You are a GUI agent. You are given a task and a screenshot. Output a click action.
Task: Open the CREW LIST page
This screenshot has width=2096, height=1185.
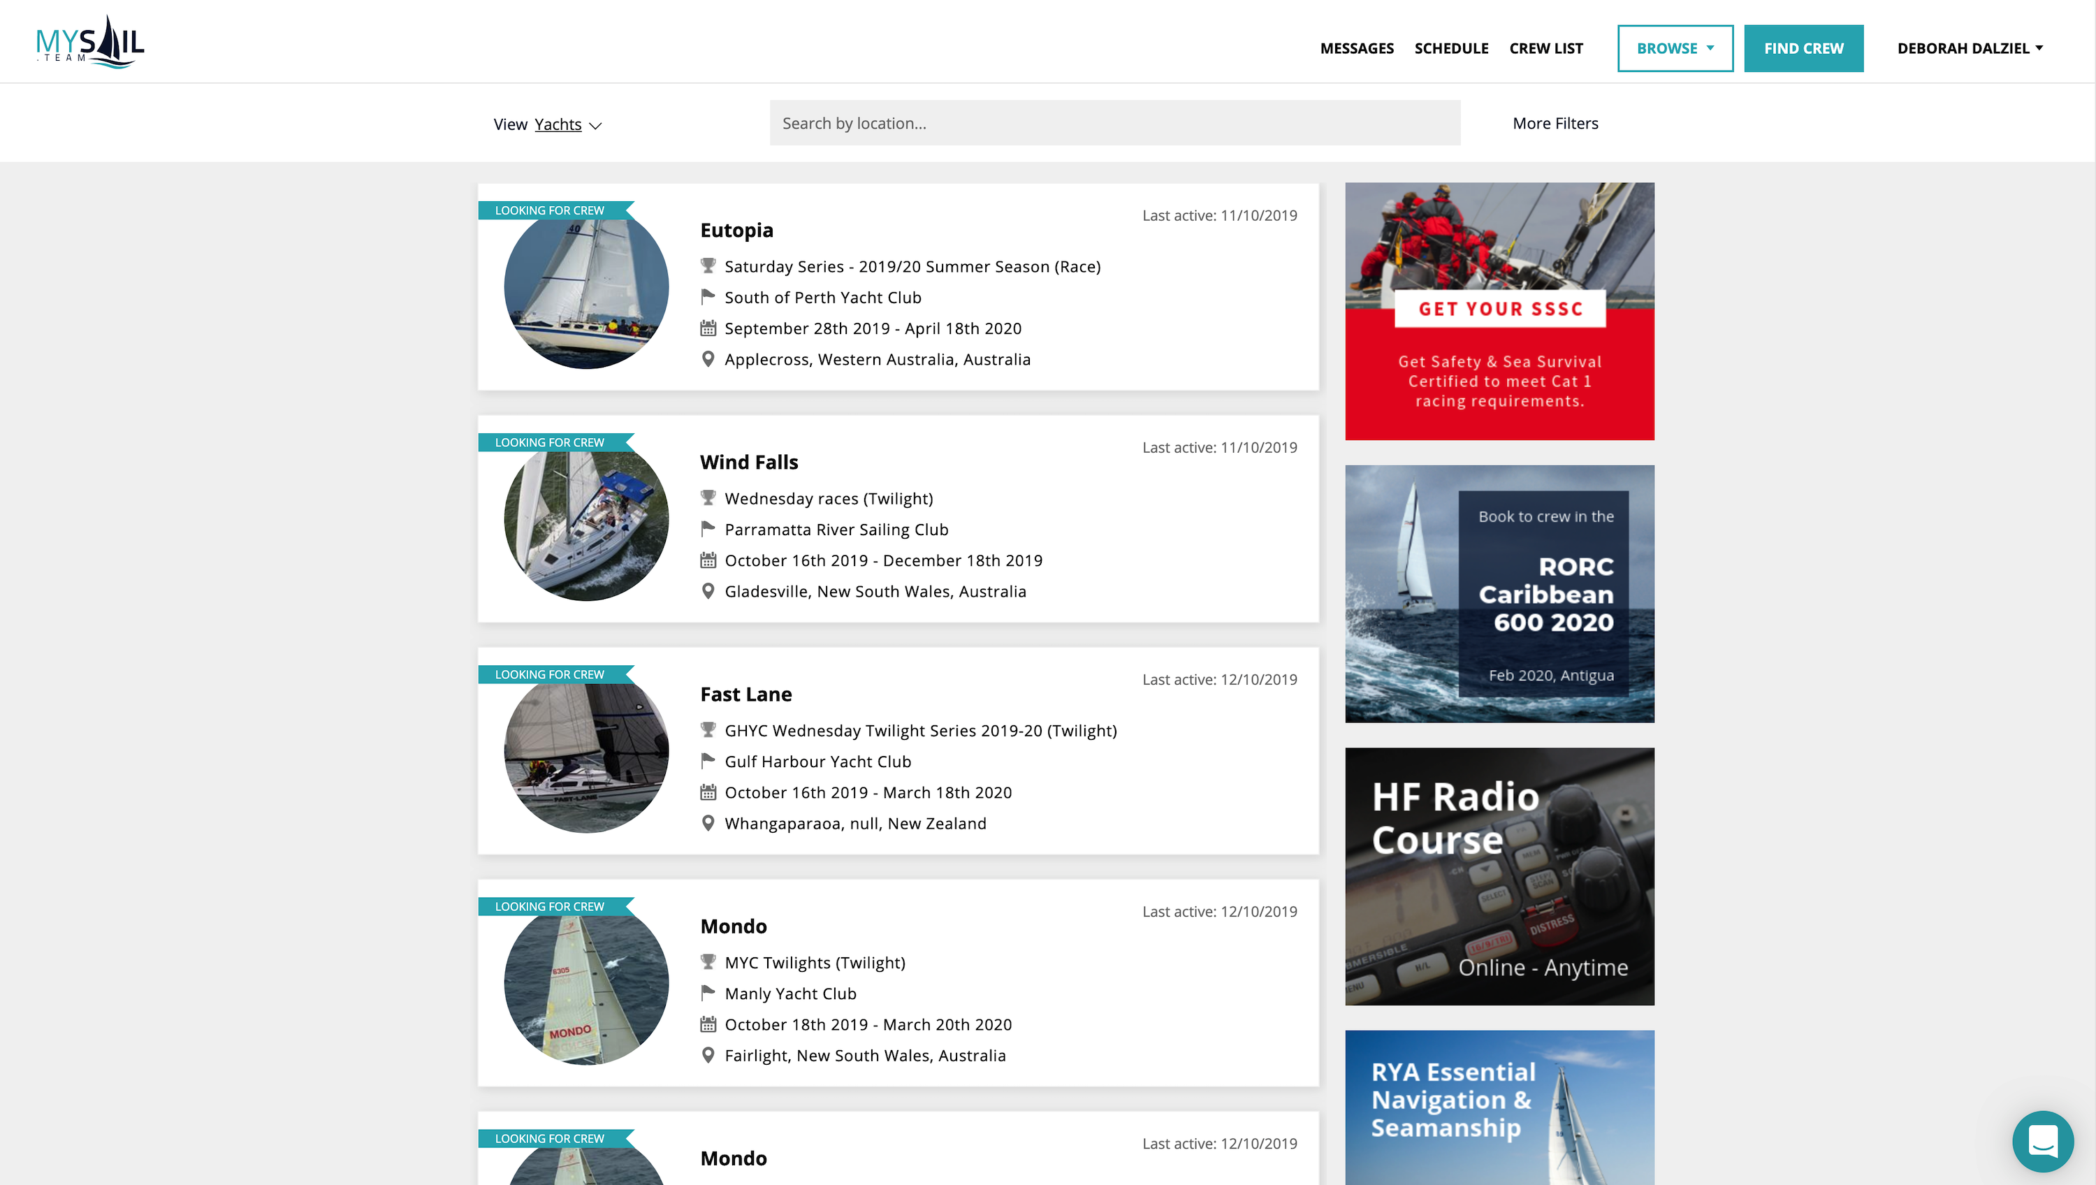coord(1546,48)
